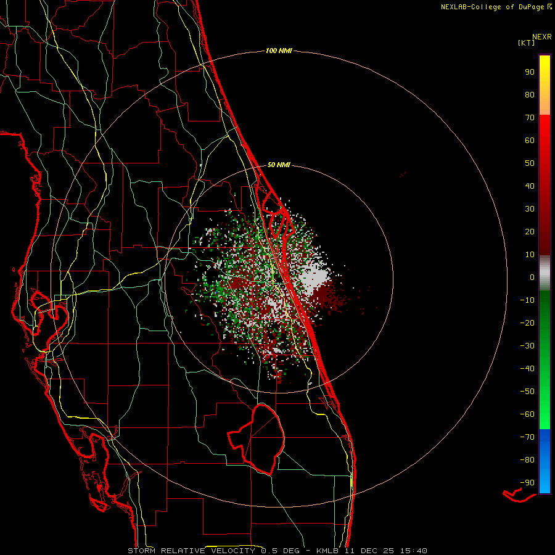
Task: Click the 20 value on velocity scale
Action: click(530, 232)
